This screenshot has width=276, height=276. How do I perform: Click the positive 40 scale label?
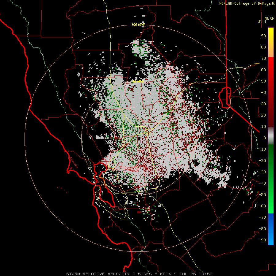pyautogui.click(x=263, y=93)
